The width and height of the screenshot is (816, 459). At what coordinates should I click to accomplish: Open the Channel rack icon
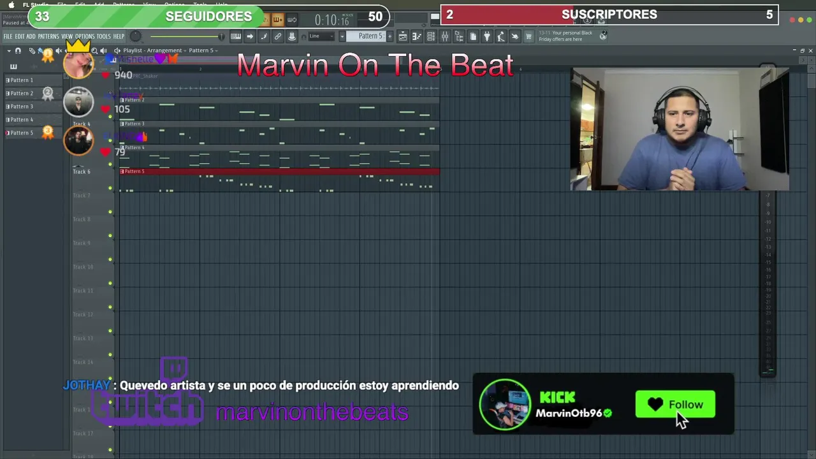[x=430, y=36]
